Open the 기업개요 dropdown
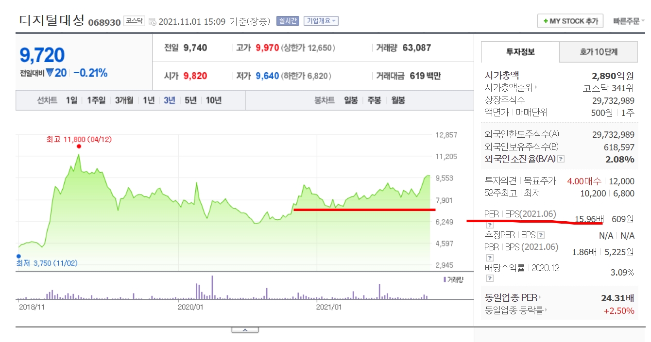Screen dimensions: 651x342 click(321, 21)
